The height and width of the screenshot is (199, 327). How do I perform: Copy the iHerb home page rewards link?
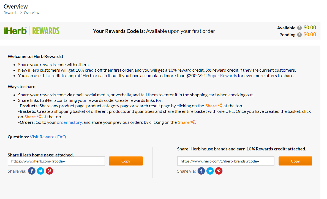click(x=126, y=161)
